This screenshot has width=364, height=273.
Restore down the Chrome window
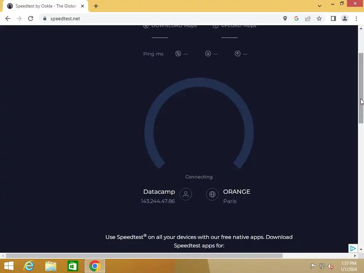(342, 4)
